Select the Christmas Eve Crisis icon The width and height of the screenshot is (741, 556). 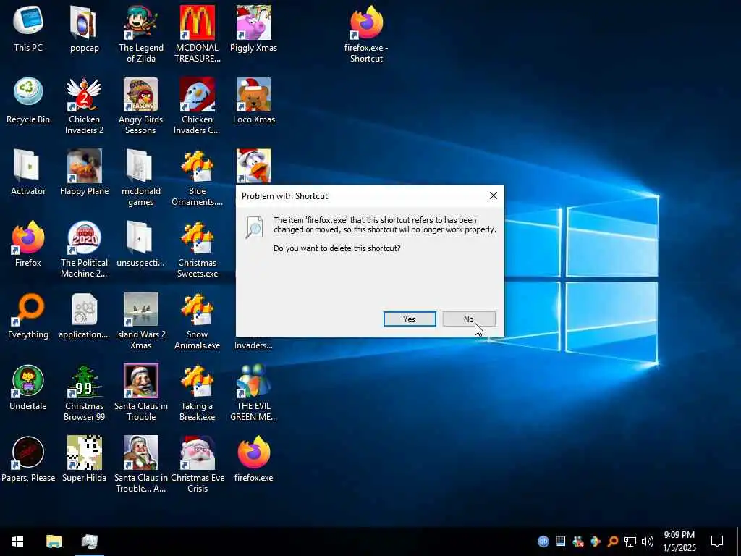coord(197,465)
